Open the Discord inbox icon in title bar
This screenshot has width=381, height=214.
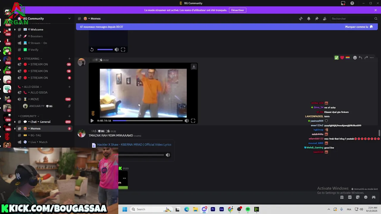(x=343, y=3)
